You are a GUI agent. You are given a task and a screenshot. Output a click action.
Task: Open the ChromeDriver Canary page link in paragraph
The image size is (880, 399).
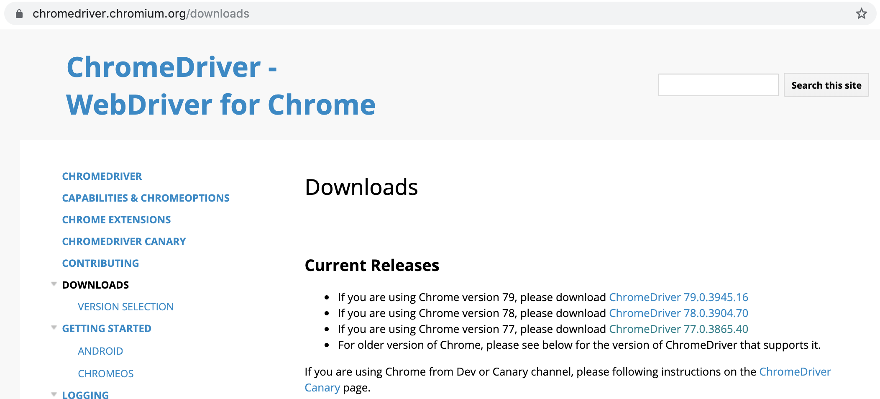795,372
